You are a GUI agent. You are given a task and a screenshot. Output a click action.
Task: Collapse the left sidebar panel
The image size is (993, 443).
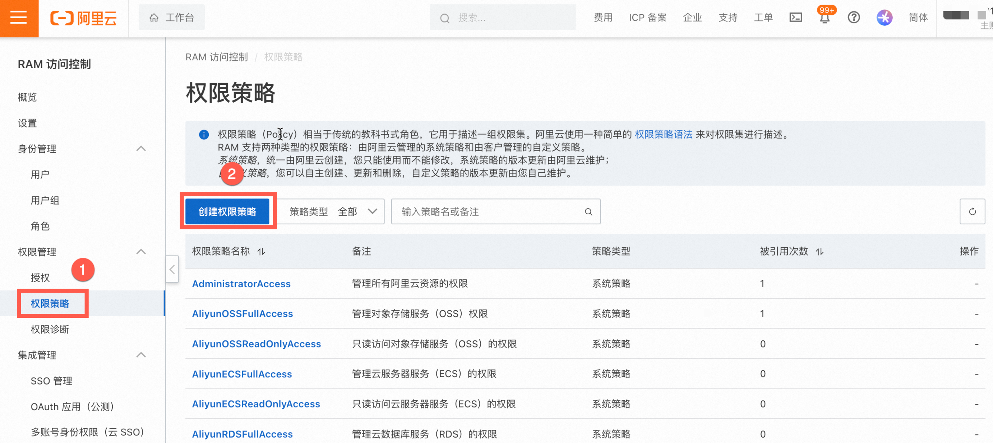tap(172, 269)
